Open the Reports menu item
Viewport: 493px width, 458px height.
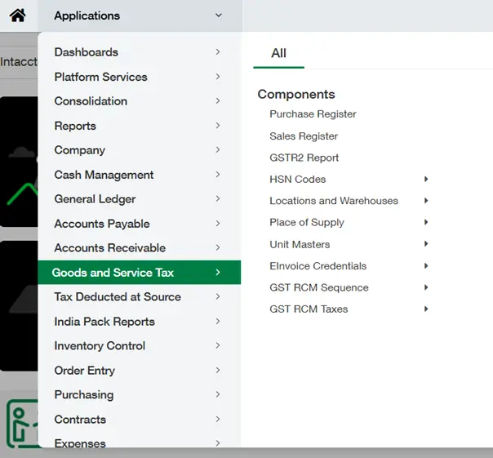click(x=75, y=126)
